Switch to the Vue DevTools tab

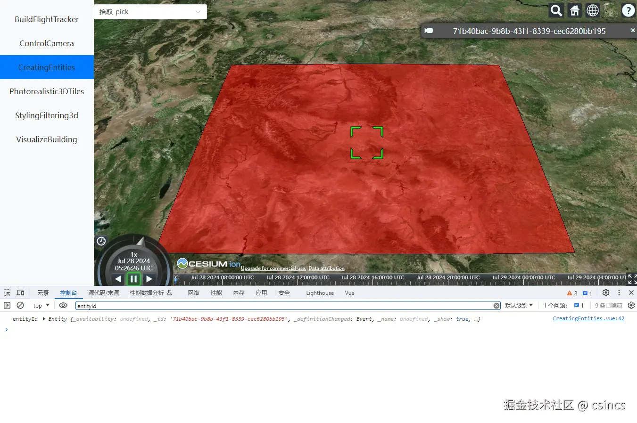click(349, 293)
